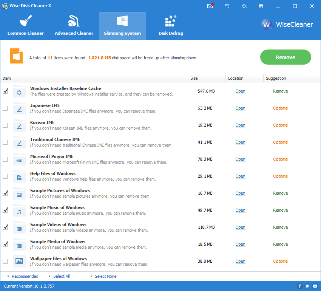321x291 pixels.
Task: Open location of Traditional Chinese IME
Action: pos(240,142)
